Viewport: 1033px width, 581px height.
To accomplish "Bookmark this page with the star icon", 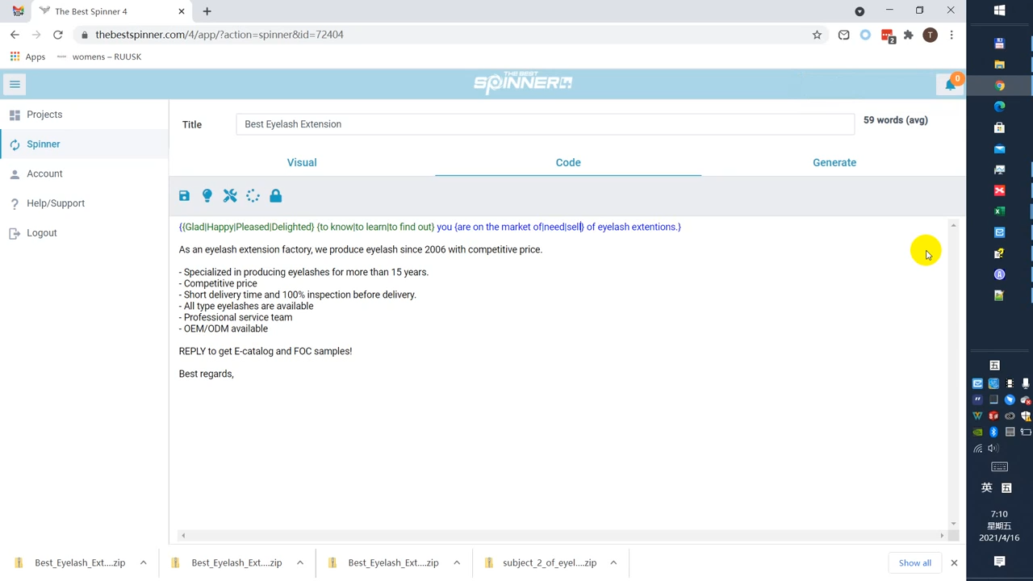I will [x=817, y=35].
